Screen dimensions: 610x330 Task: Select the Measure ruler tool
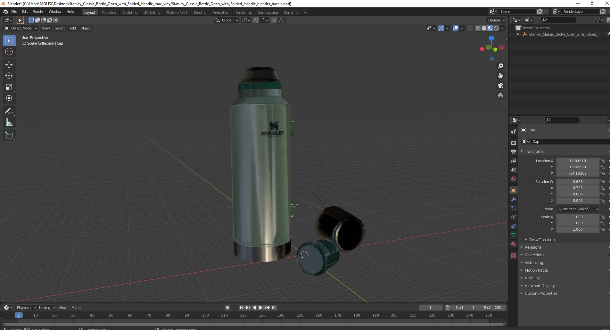tap(9, 123)
